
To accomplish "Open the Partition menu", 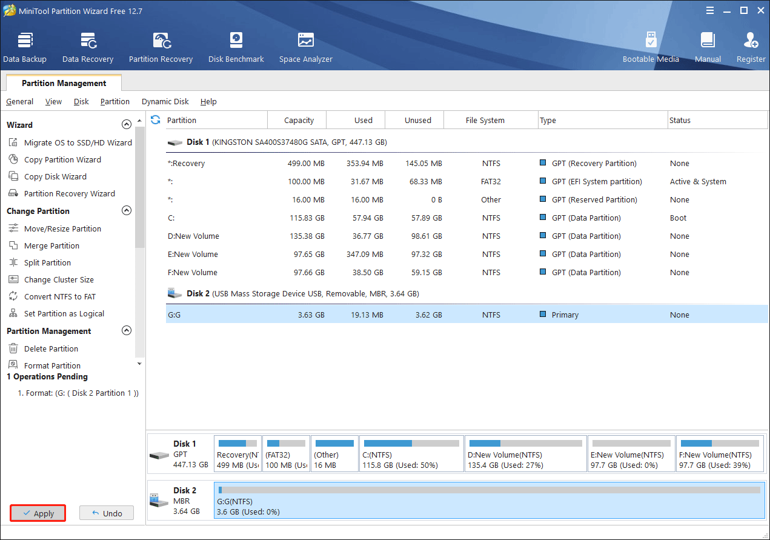I will [115, 101].
